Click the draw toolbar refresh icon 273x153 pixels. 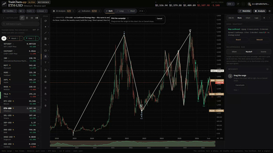click(45, 21)
